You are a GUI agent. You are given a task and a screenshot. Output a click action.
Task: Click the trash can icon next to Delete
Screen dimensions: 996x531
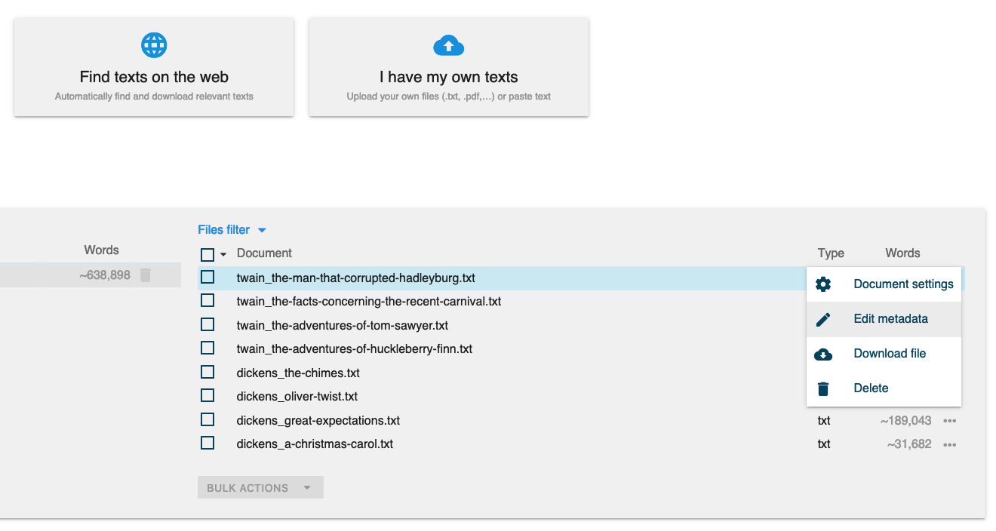[823, 388]
